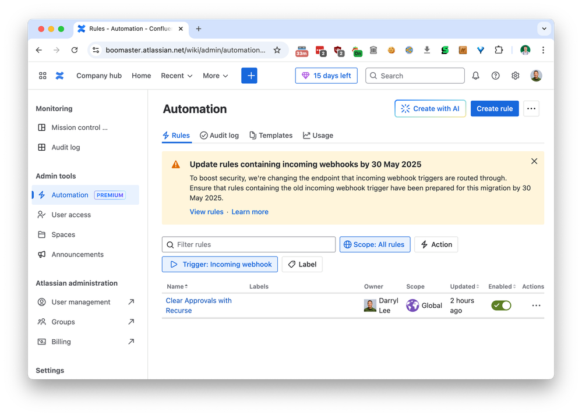
Task: Select the Automation sidebar item
Action: (x=69, y=195)
